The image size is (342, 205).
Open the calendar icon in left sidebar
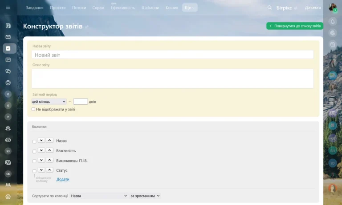point(8,59)
